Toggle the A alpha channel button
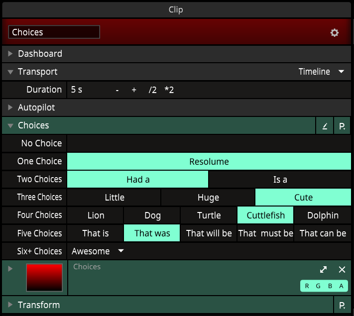Viewport: 354px width, 316px height. click(x=342, y=286)
